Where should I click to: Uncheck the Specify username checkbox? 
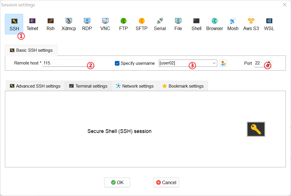pos(117,63)
